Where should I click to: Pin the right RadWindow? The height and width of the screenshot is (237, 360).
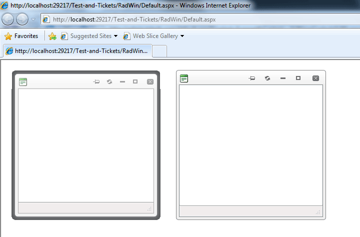pos(252,78)
